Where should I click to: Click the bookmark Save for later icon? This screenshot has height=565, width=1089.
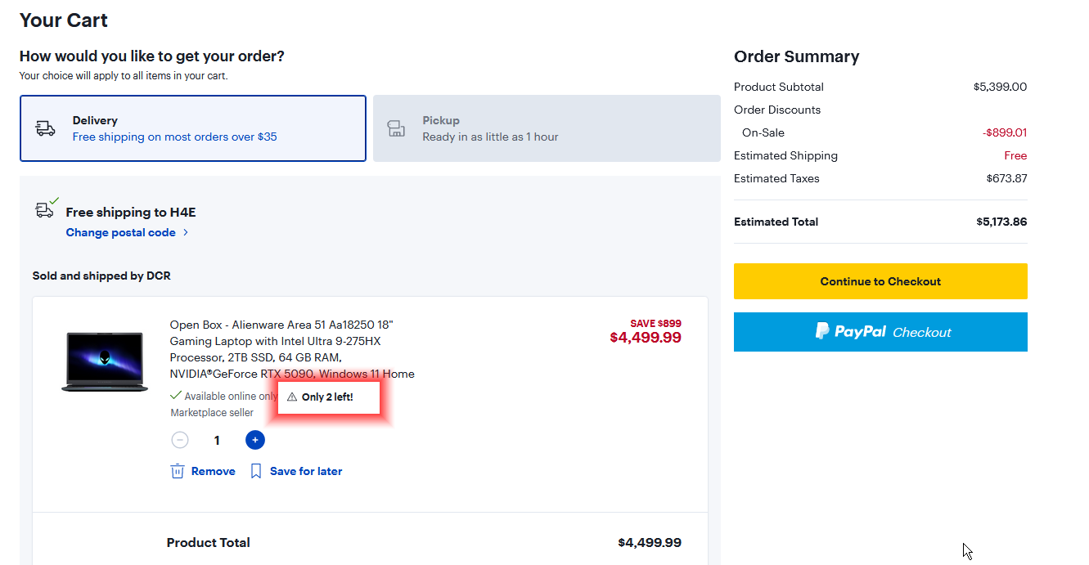point(256,471)
